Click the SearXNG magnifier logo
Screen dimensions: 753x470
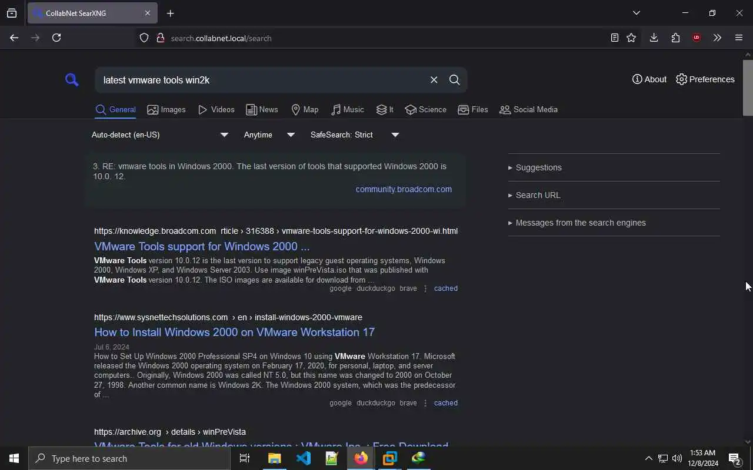[72, 80]
